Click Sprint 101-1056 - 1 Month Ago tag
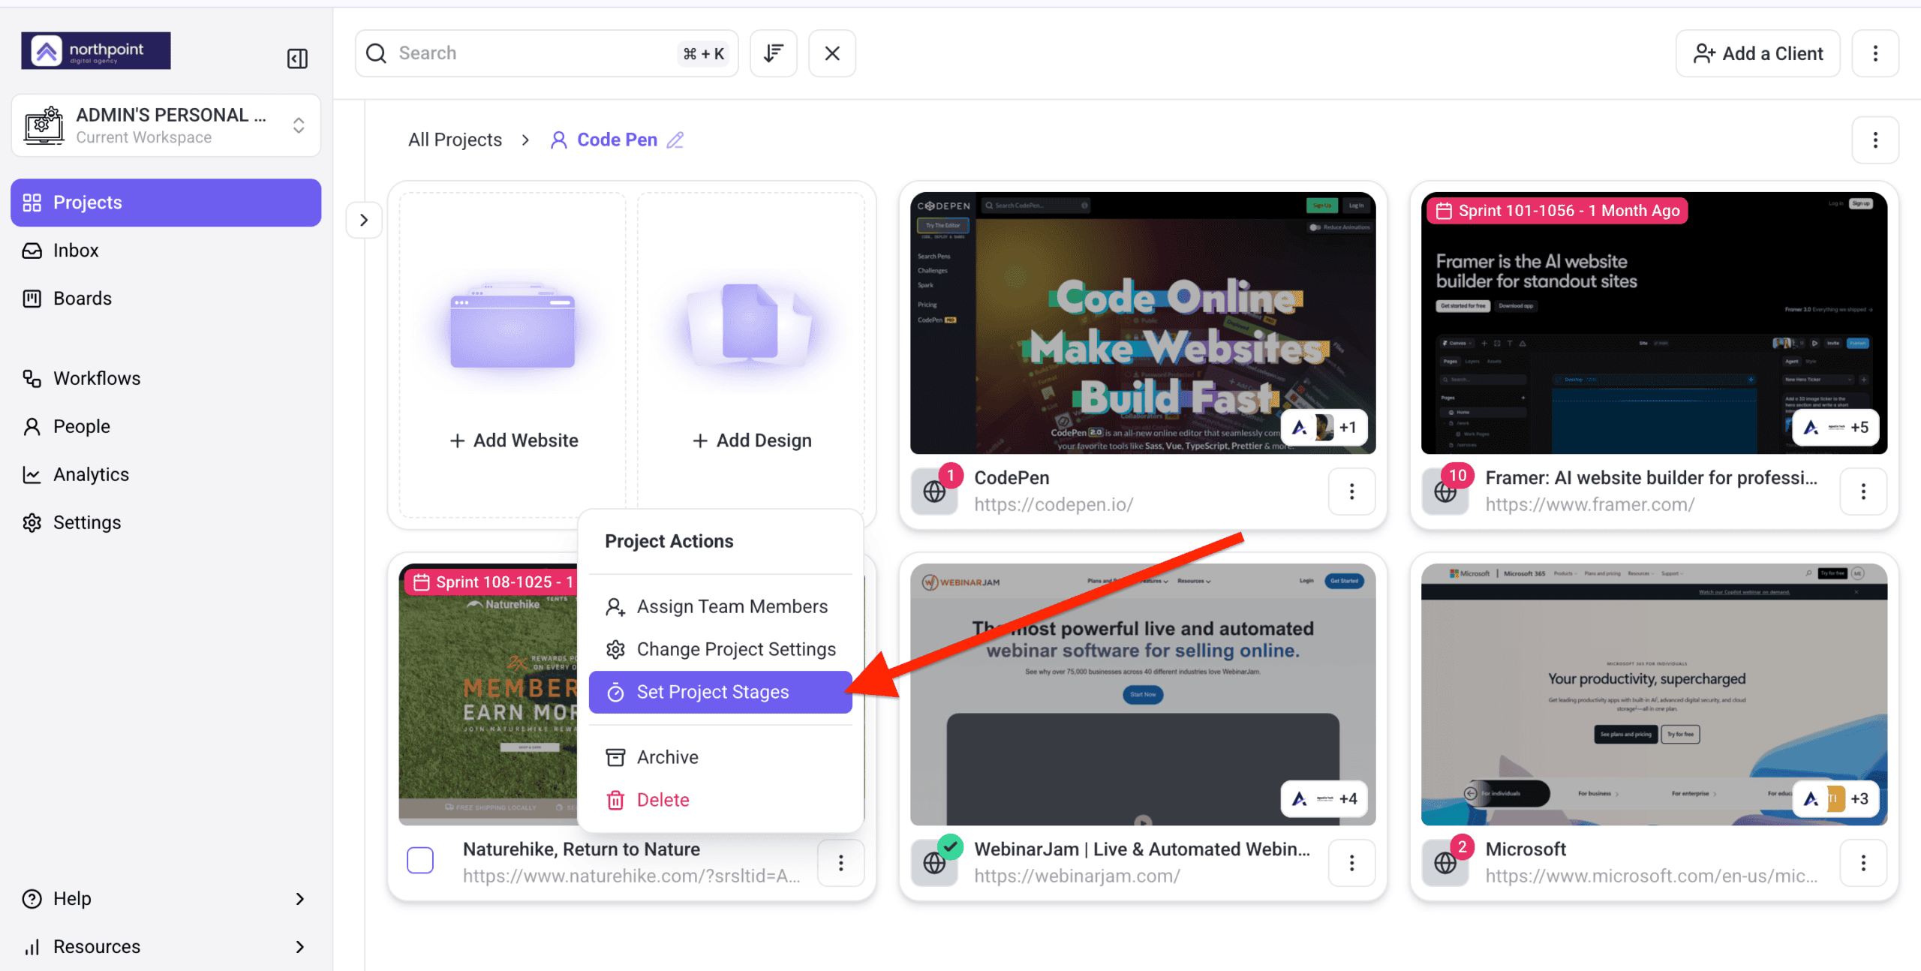 point(1558,211)
